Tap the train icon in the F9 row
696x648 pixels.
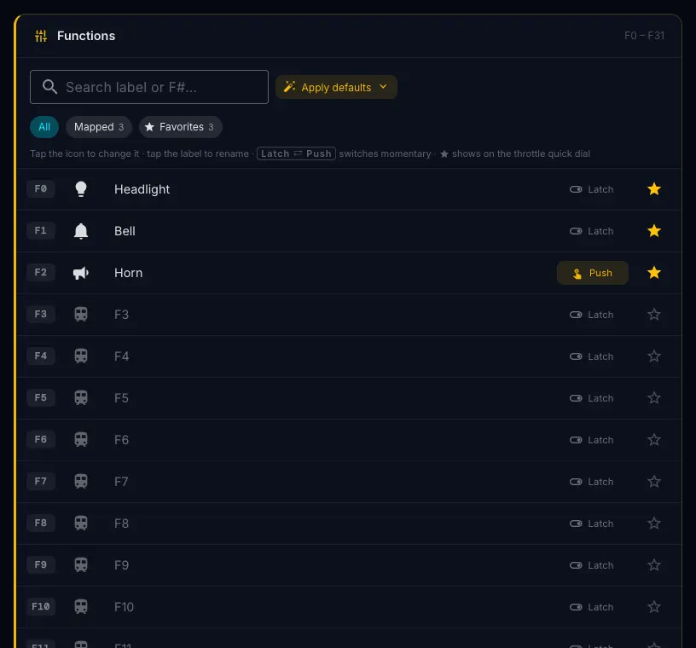tap(81, 564)
